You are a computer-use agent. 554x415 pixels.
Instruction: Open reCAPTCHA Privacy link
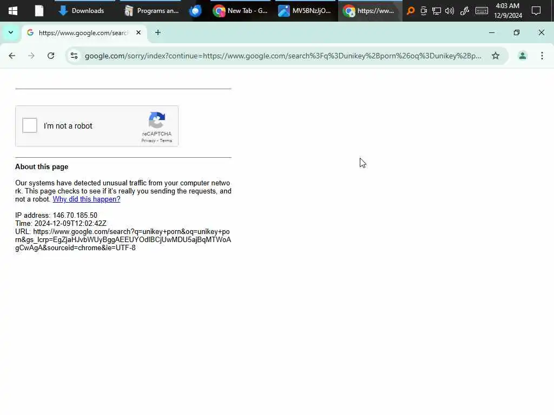click(148, 140)
